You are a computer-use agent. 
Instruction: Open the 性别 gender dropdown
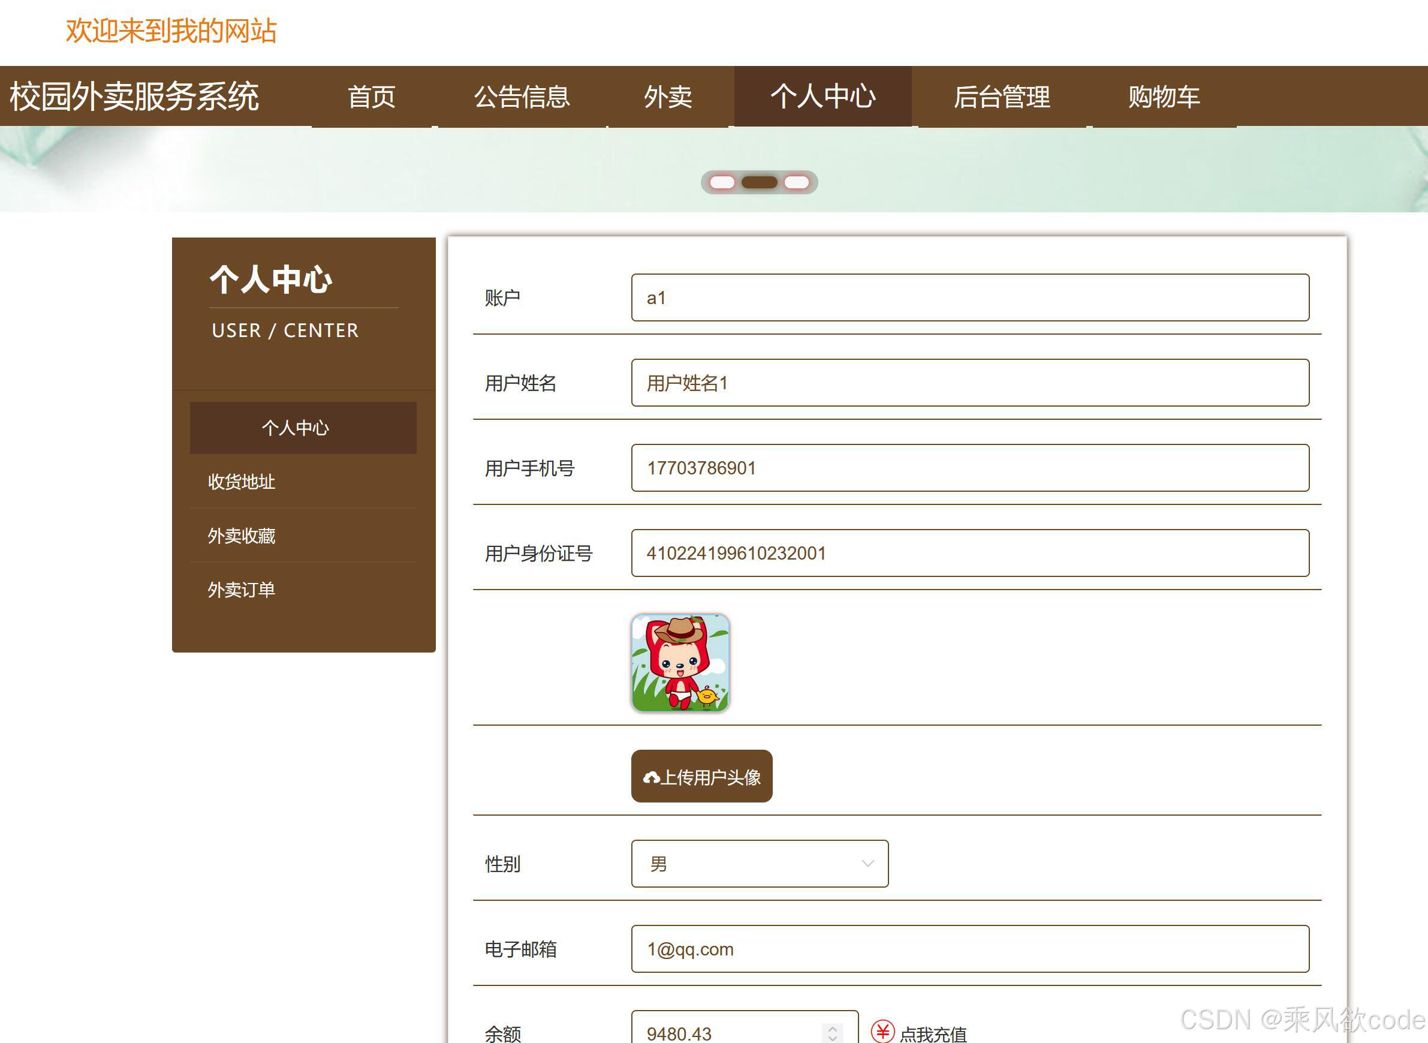(x=759, y=863)
